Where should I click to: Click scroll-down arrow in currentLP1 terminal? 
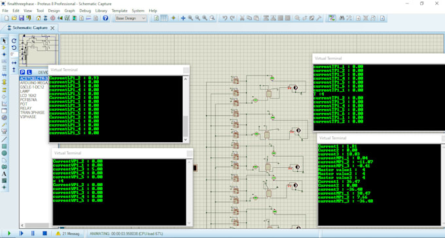coord(186,140)
